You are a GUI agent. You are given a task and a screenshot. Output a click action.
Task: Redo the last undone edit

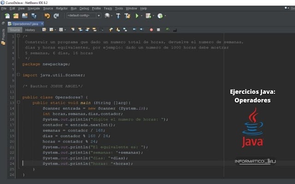click(x=56, y=16)
